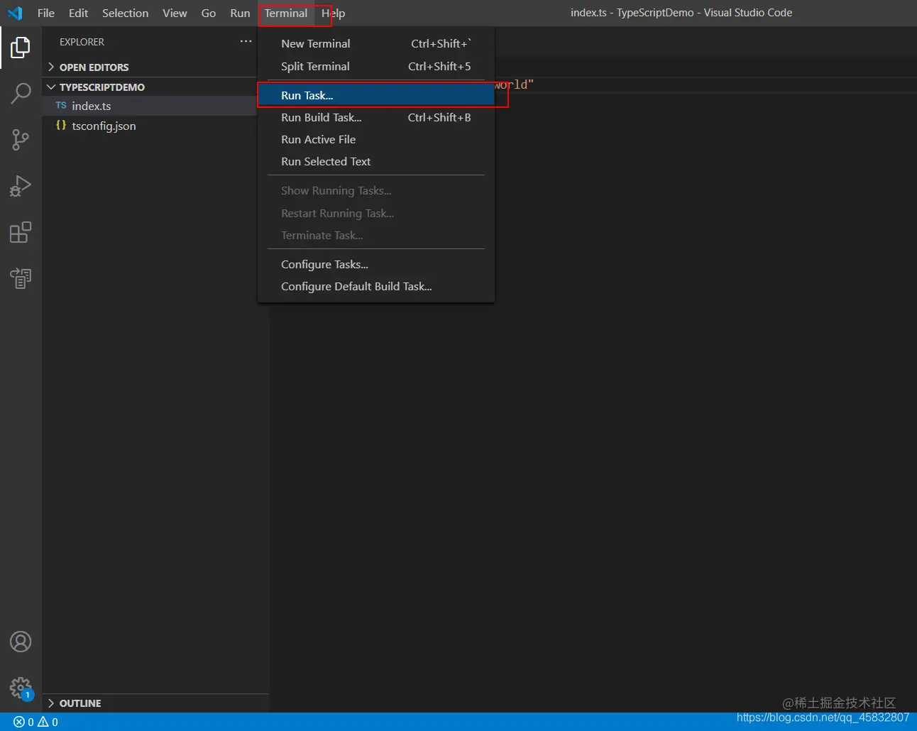Open the Run and Debug view icon

point(21,186)
